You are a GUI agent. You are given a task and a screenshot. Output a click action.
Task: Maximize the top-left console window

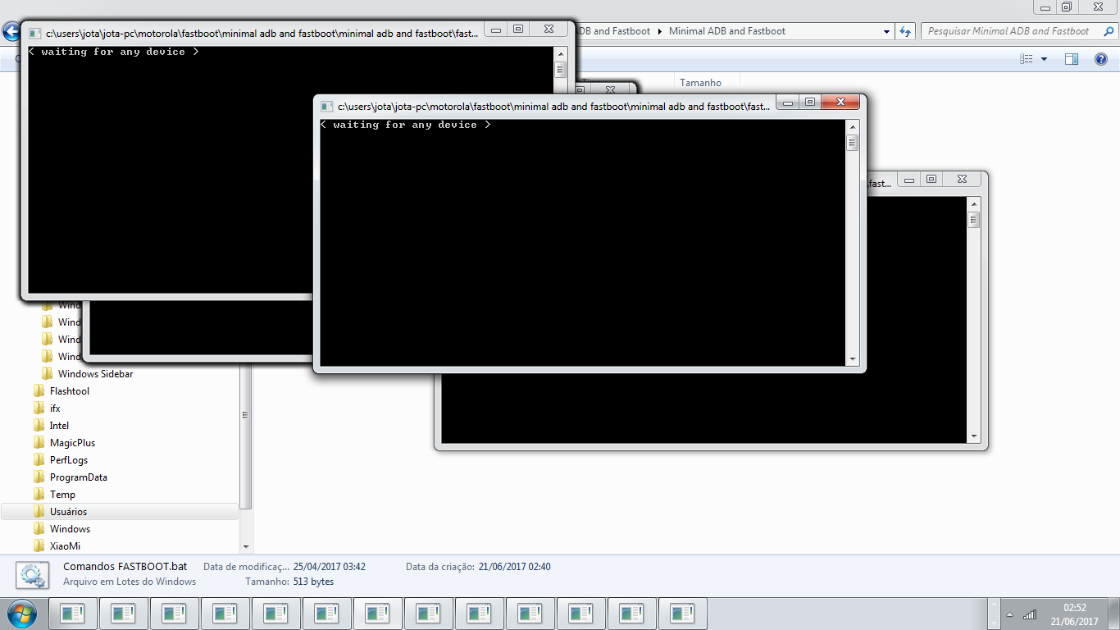[517, 30]
